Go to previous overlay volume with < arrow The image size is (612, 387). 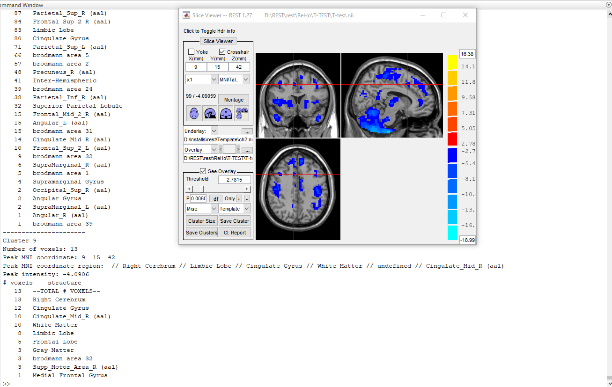click(221, 149)
